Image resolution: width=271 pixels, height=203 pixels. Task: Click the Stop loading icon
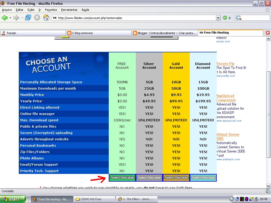pos(37,18)
